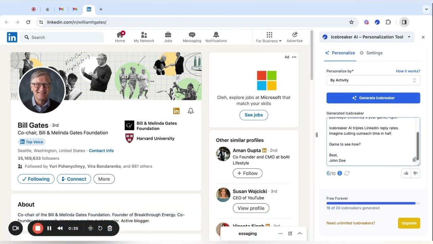Rewind the recording
433x244 pixels.
click(x=60, y=228)
